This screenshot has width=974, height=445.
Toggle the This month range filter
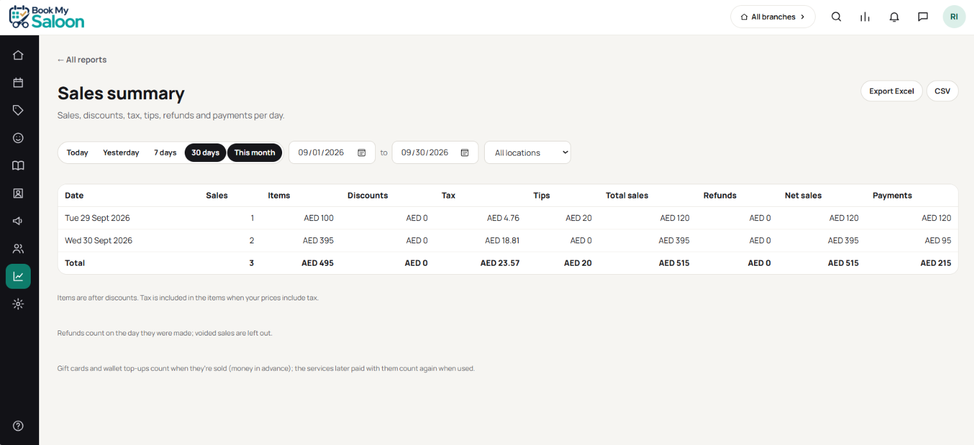[255, 152]
